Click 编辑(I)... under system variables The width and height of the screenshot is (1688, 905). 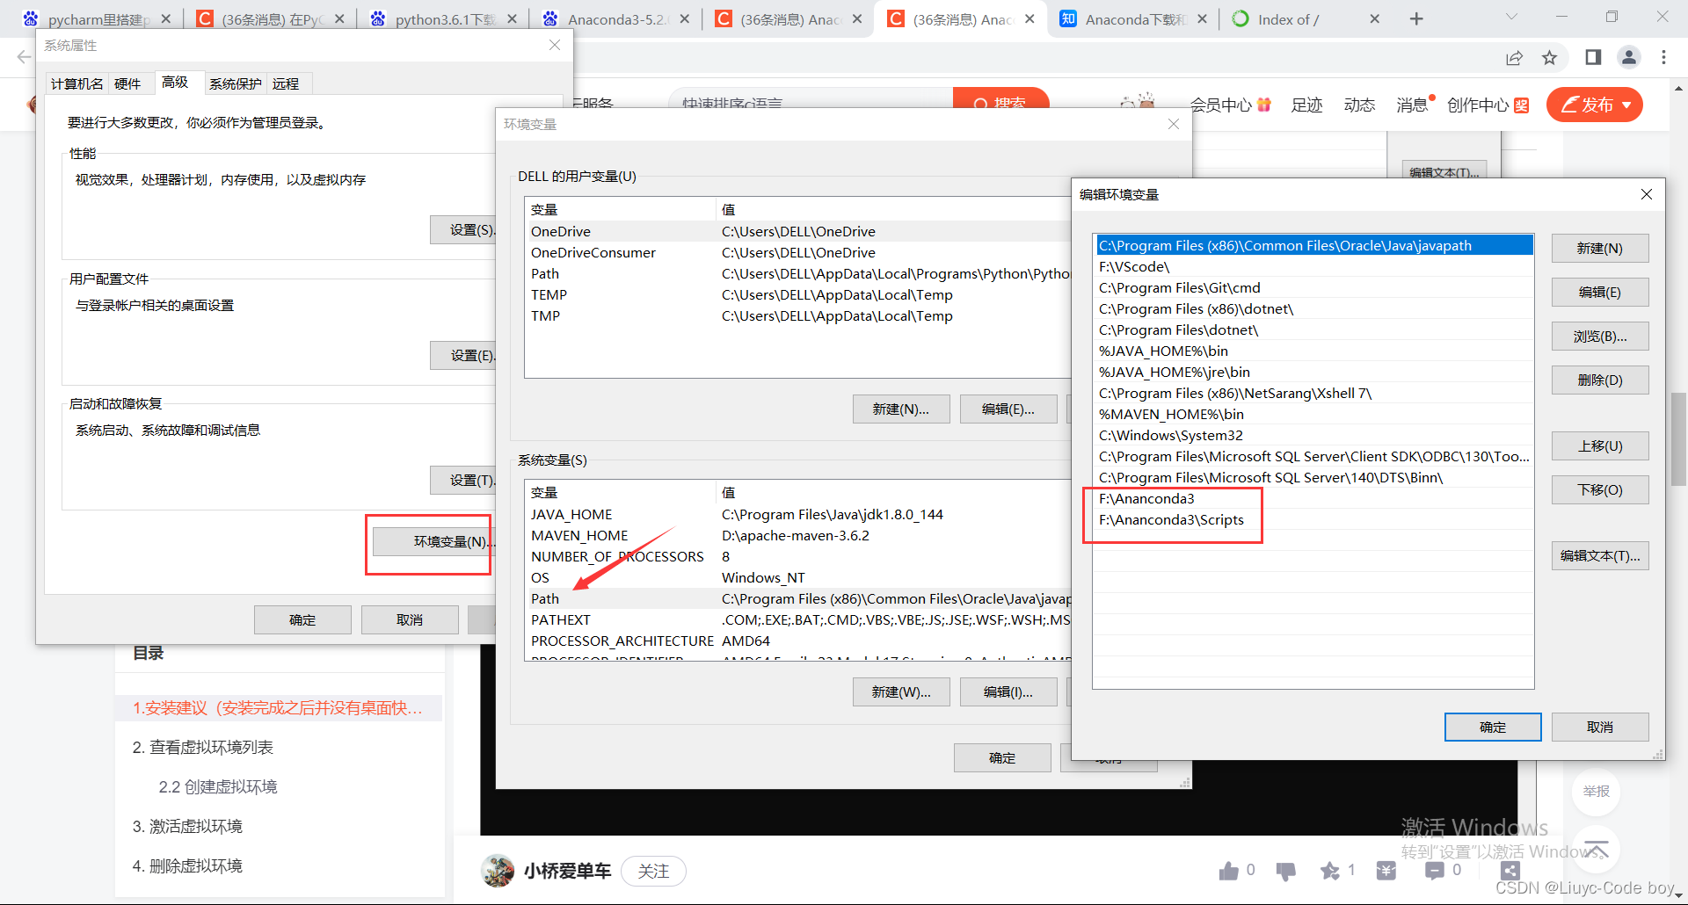point(1008,692)
